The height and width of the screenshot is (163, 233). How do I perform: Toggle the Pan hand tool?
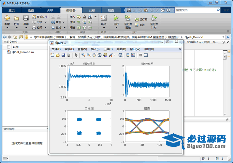click(x=94, y=55)
